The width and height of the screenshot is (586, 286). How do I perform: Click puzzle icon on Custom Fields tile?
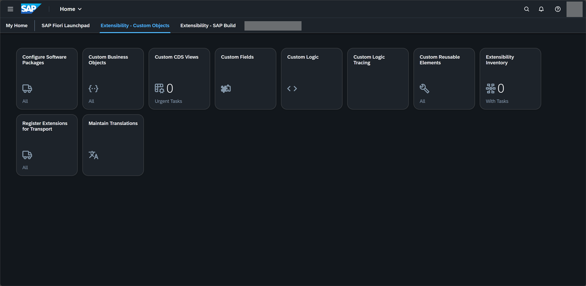(226, 88)
